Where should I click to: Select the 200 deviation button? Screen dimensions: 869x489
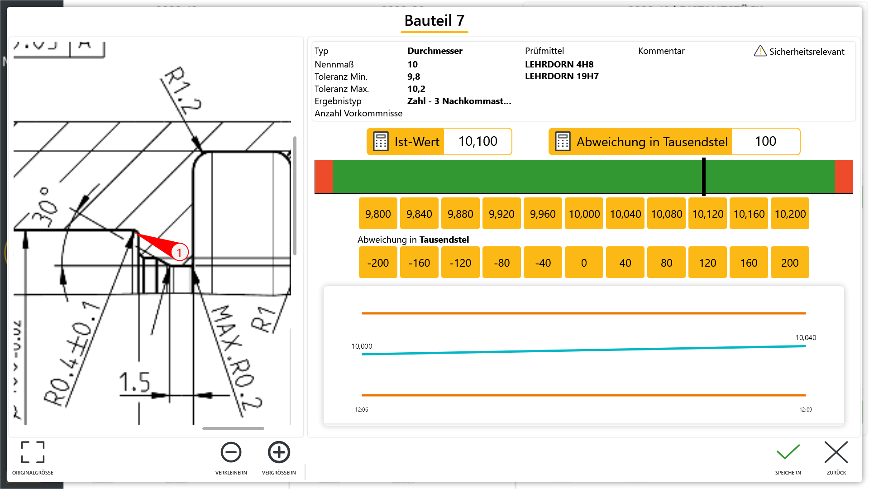790,263
